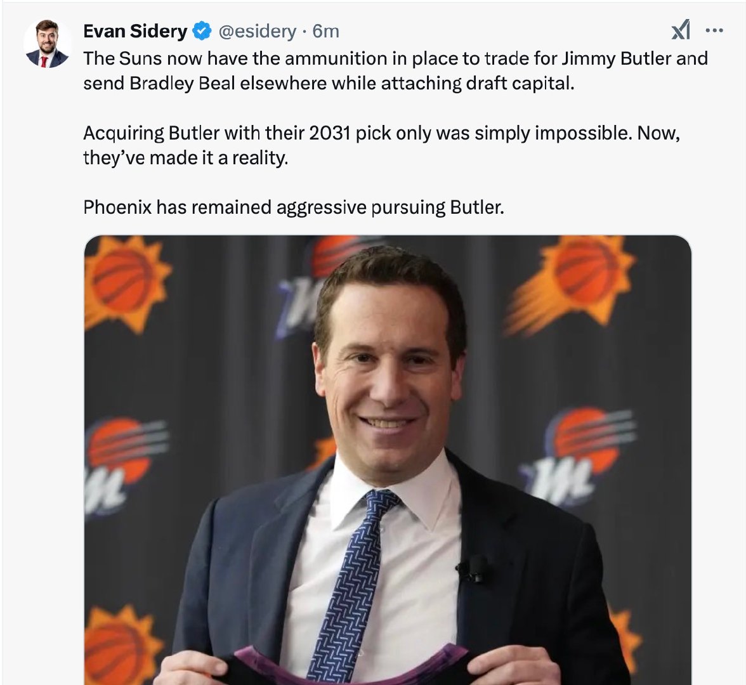This screenshot has height=685, width=746.
Task: Click the blue verified badge
Action: pyautogui.click(x=202, y=30)
